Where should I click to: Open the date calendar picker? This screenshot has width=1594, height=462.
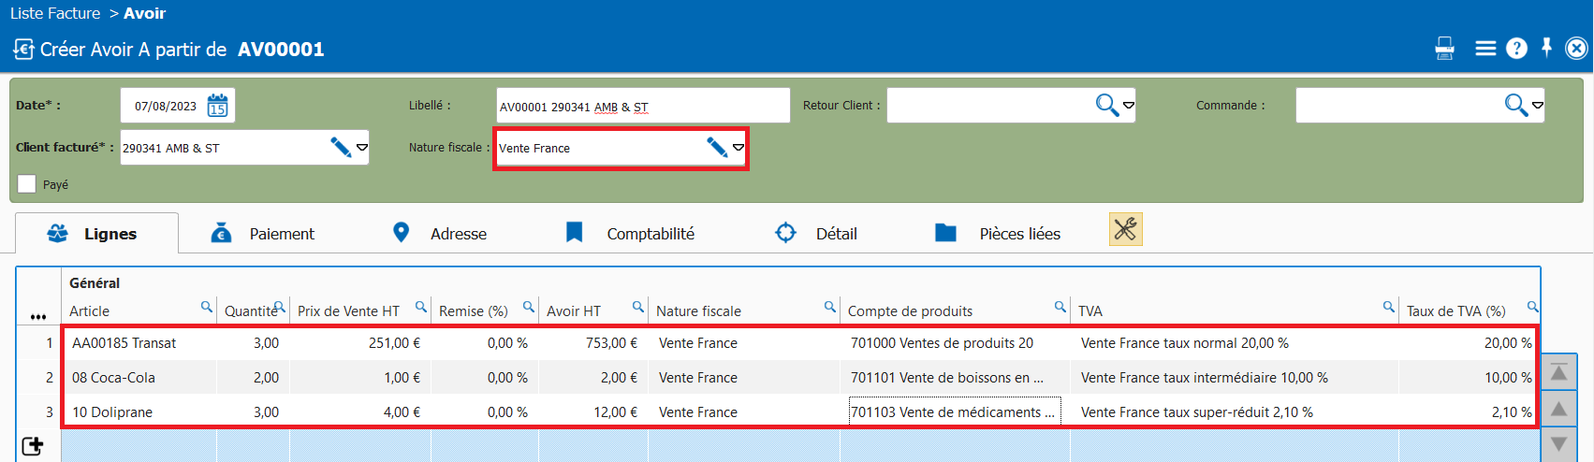coord(217,106)
